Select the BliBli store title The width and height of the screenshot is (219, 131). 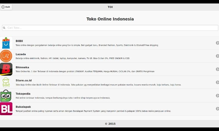click(x=19, y=41)
